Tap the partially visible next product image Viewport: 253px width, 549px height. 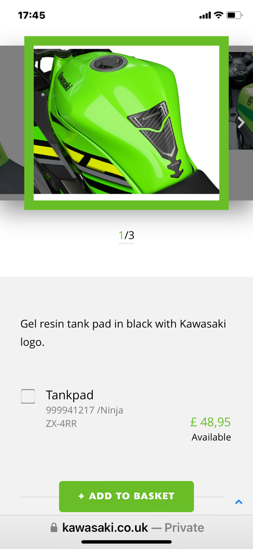[241, 101]
